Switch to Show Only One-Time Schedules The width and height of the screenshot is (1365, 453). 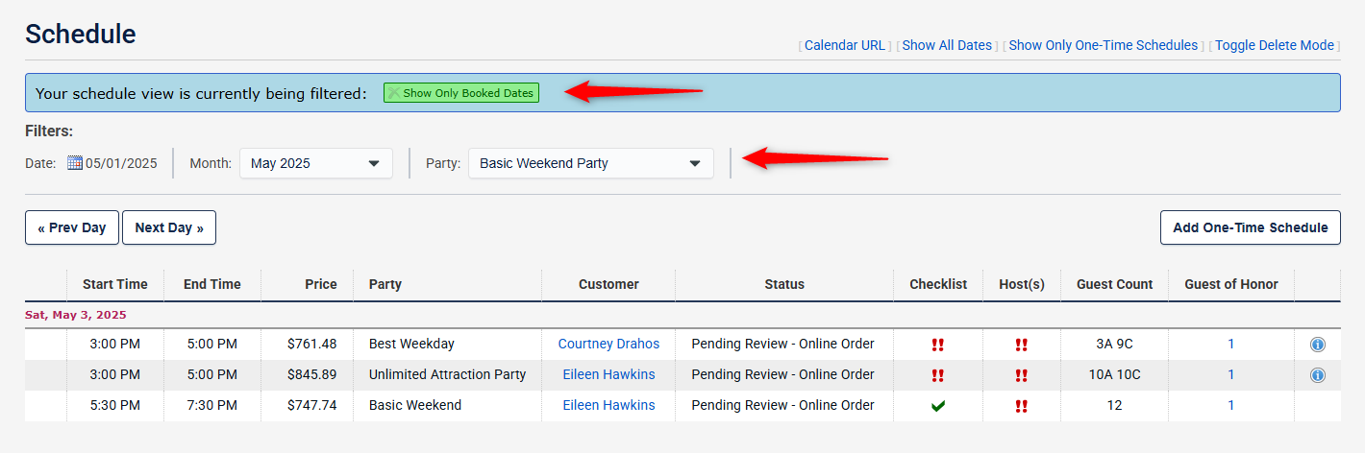[1104, 45]
